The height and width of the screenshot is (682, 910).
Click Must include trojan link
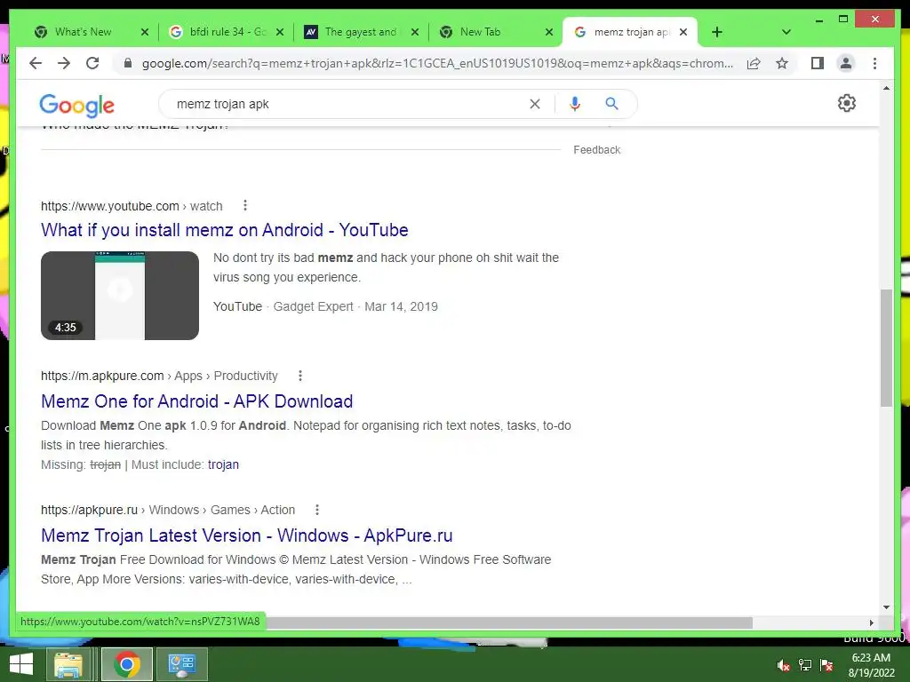tap(223, 464)
